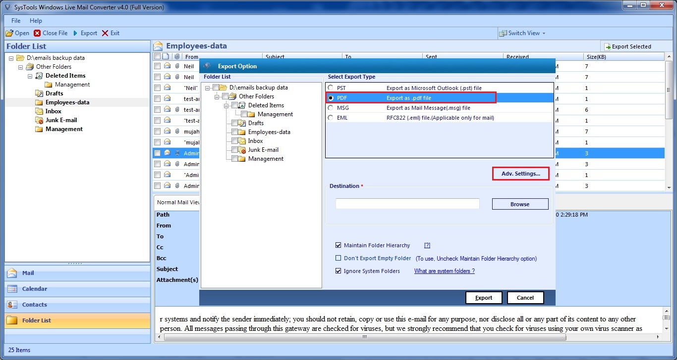Click the Drafts folder icon in main tree
This screenshot has width=677, height=360.
click(40, 93)
